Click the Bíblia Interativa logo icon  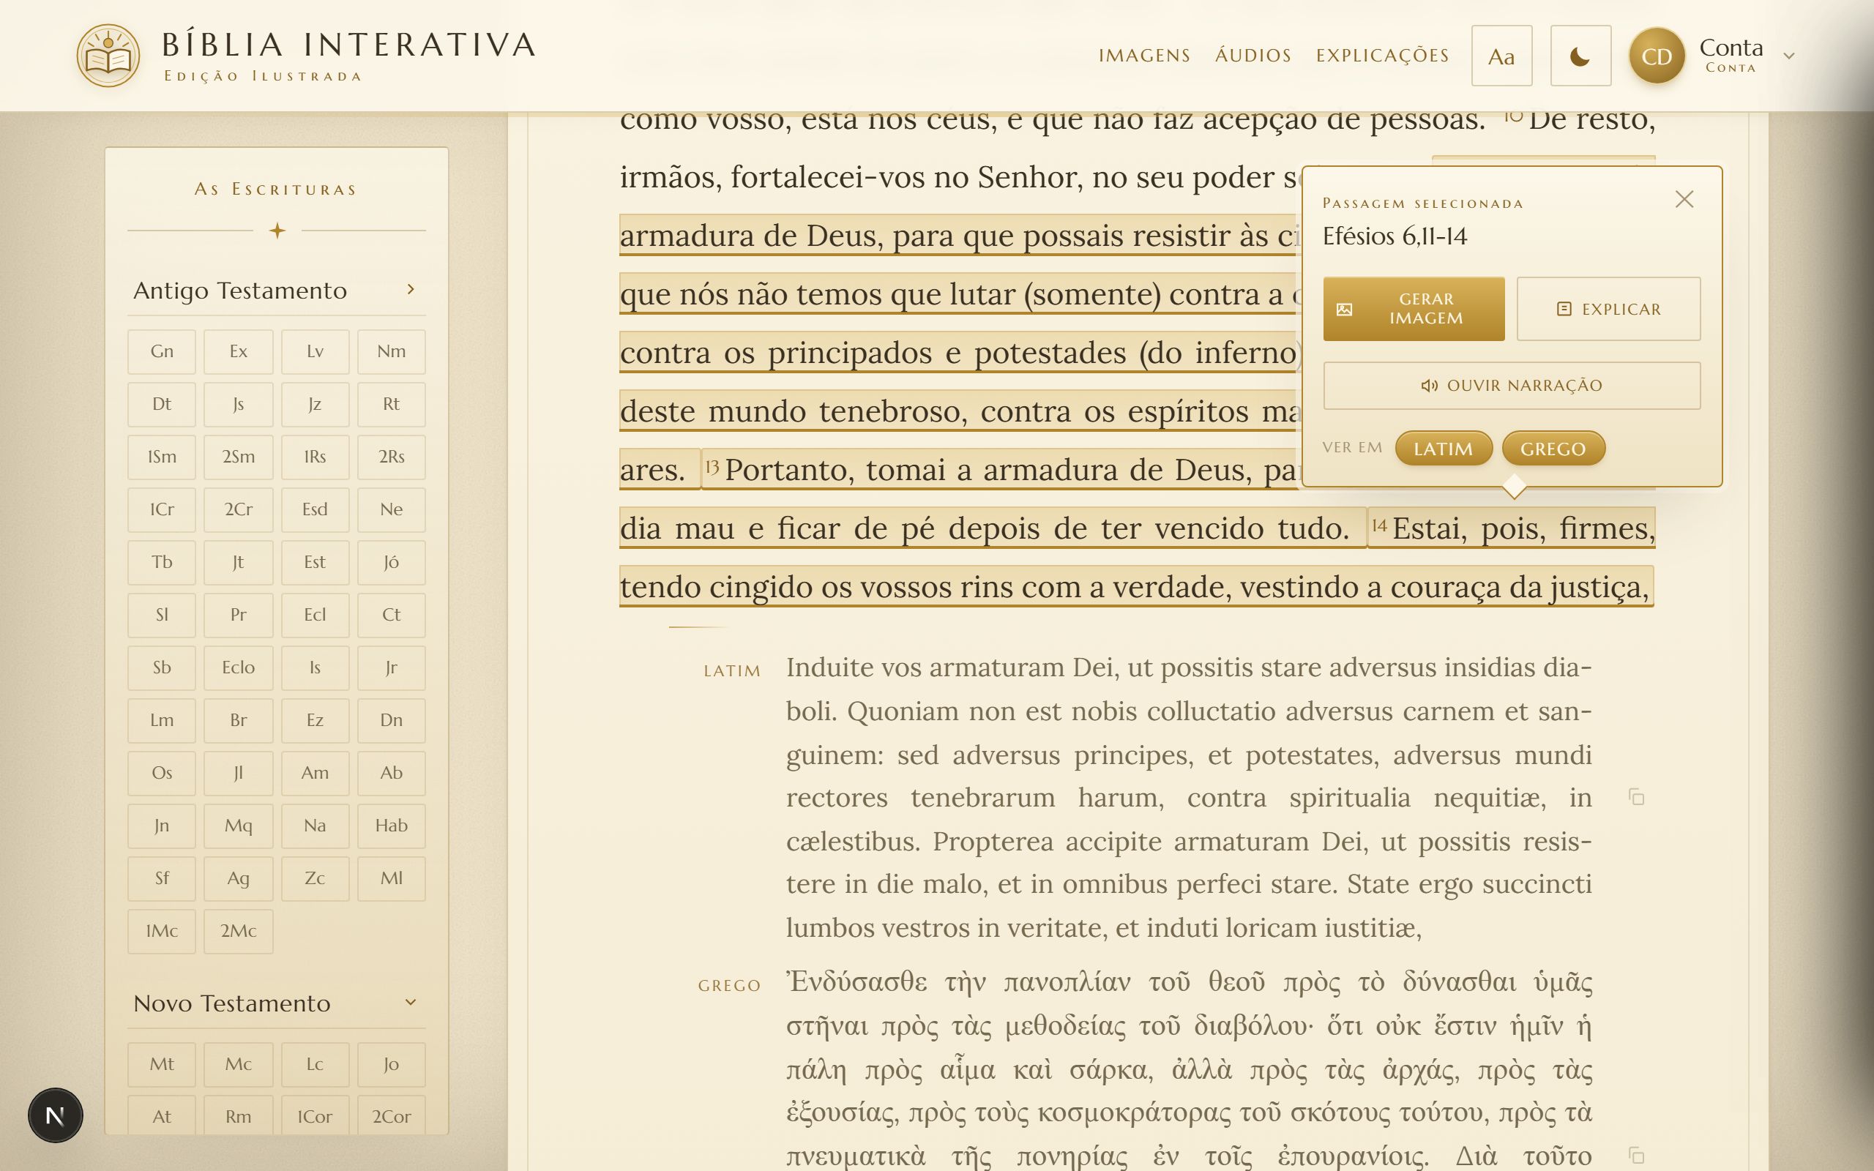(108, 55)
